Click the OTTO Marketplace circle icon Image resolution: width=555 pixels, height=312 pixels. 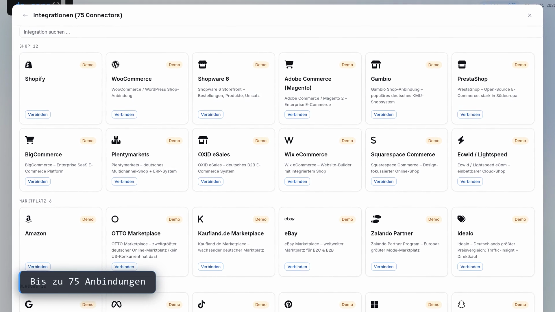(x=115, y=219)
